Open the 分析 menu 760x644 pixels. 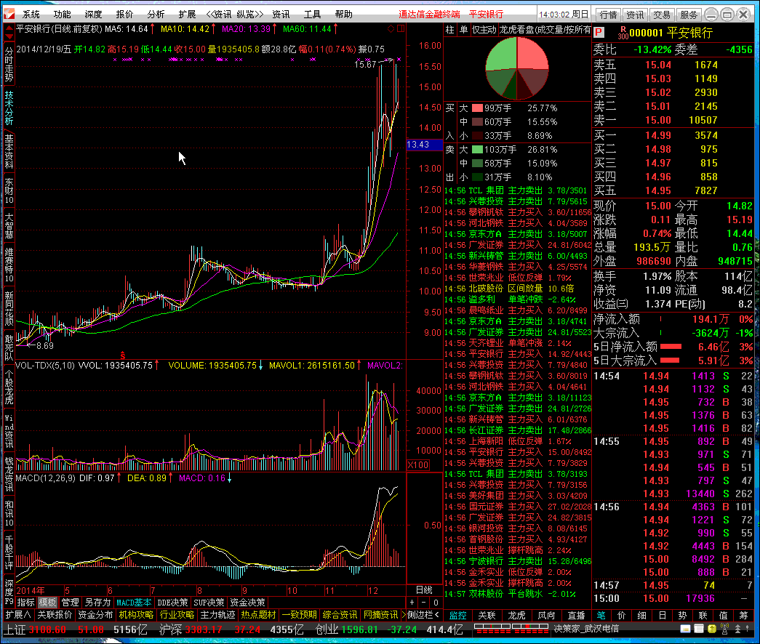coord(156,14)
